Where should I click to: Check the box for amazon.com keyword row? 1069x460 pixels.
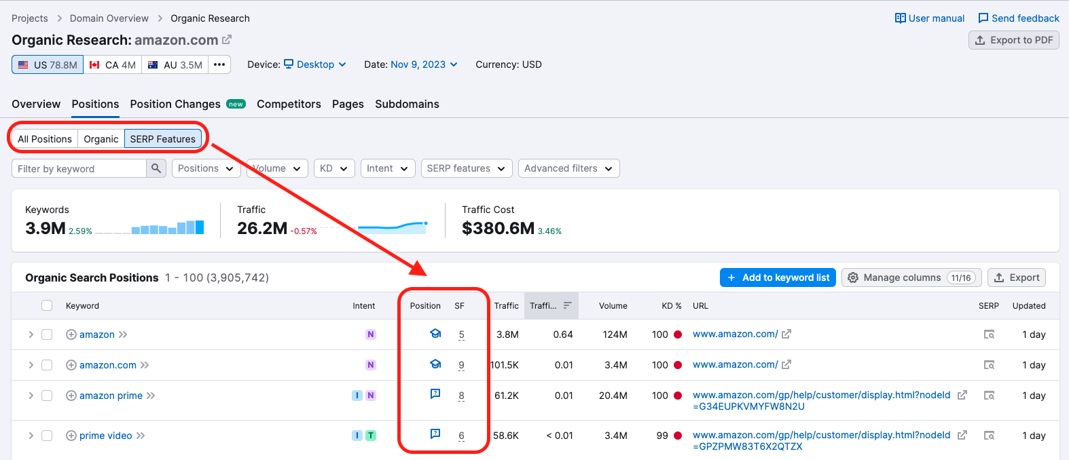tap(47, 365)
